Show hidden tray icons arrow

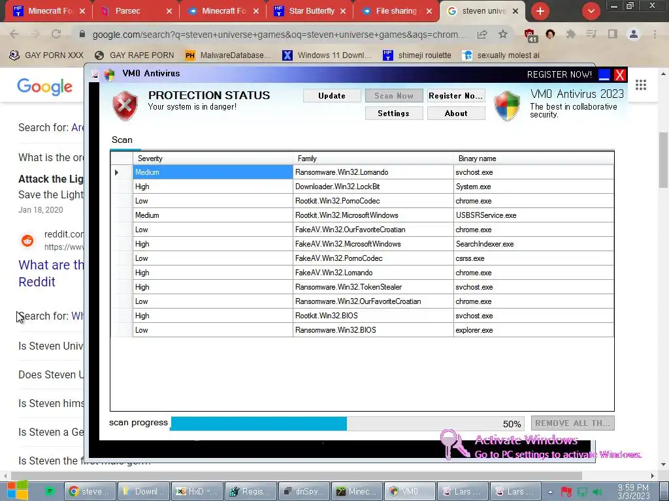[550, 492]
